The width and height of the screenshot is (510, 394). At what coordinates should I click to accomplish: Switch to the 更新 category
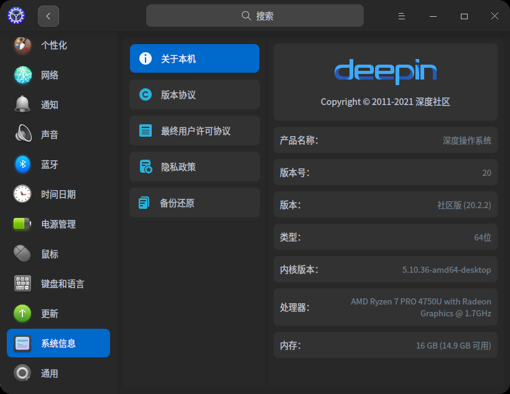coord(58,313)
